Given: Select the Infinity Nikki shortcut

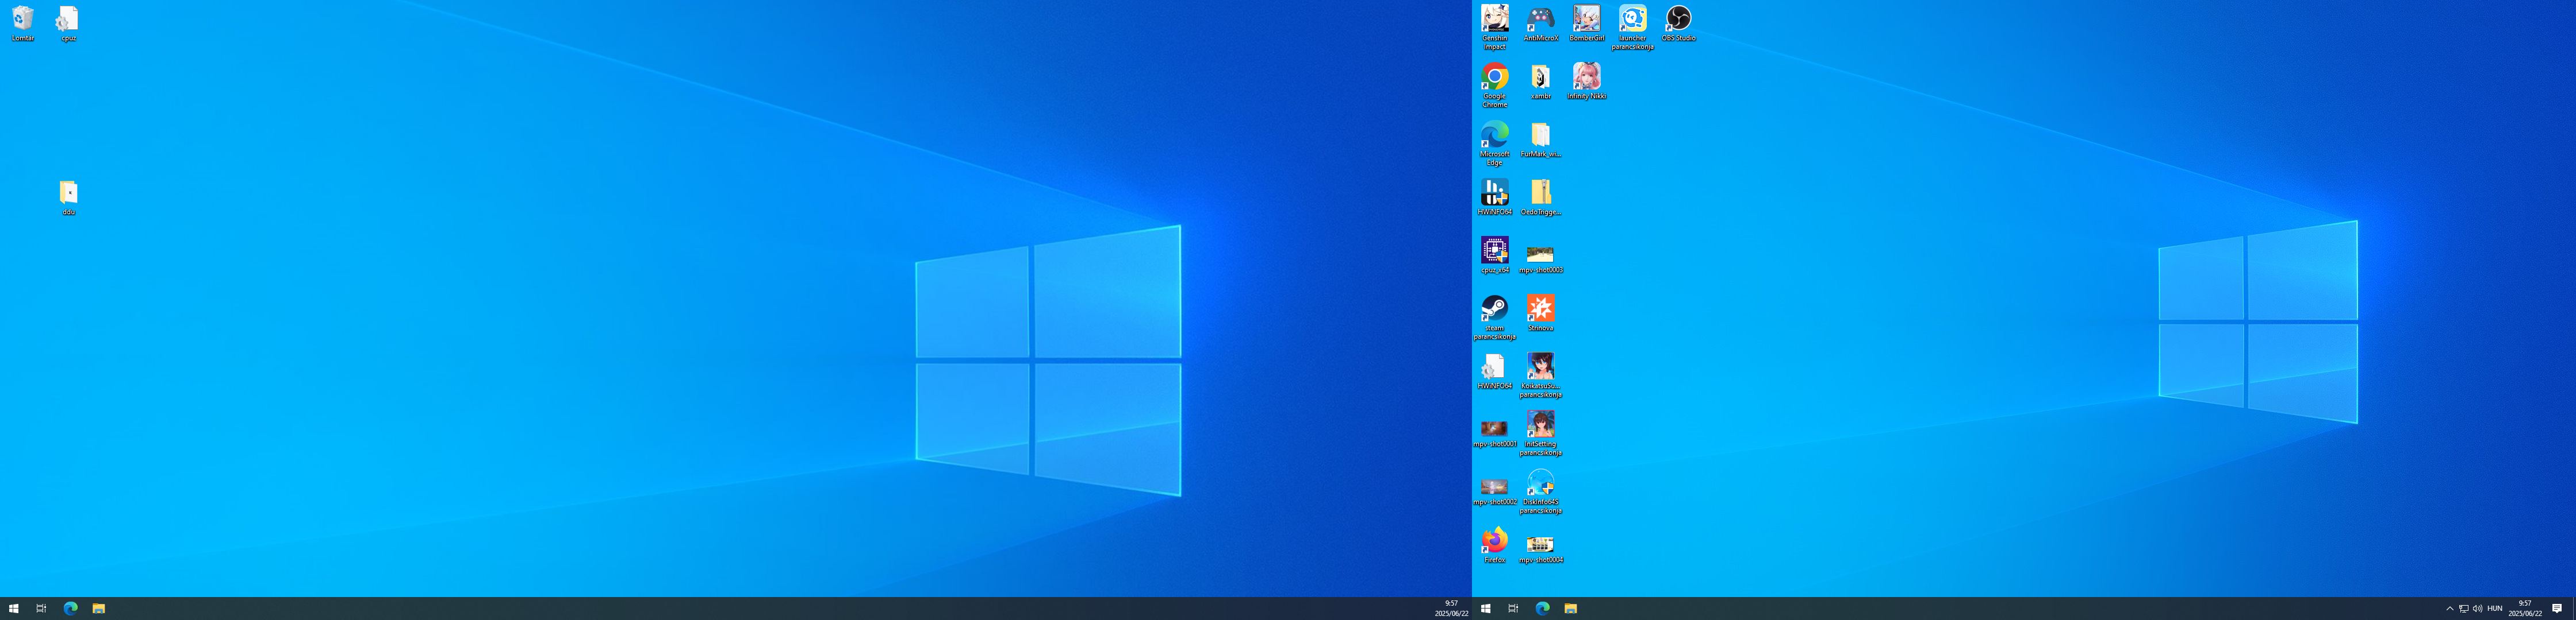Looking at the screenshot, I should pyautogui.click(x=1587, y=82).
